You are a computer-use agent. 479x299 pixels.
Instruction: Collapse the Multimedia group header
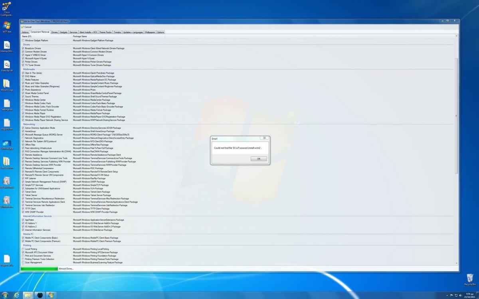tap(29, 69)
